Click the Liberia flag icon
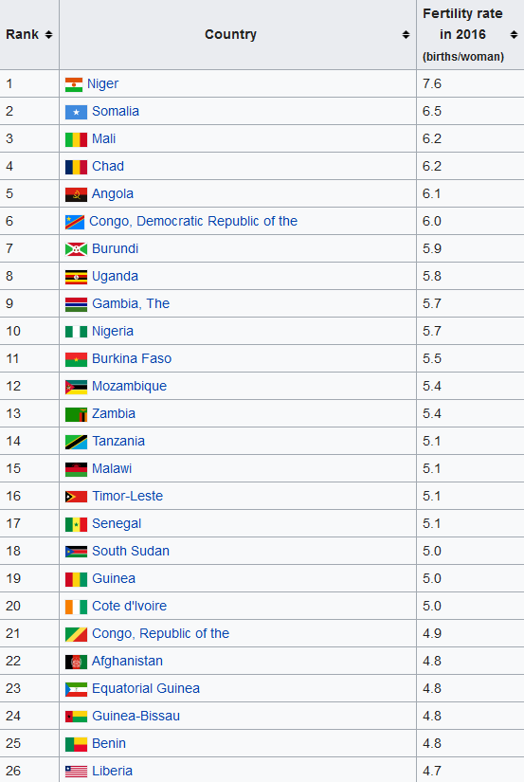Screen dimensions: 524x782 pyautogui.click(x=77, y=772)
